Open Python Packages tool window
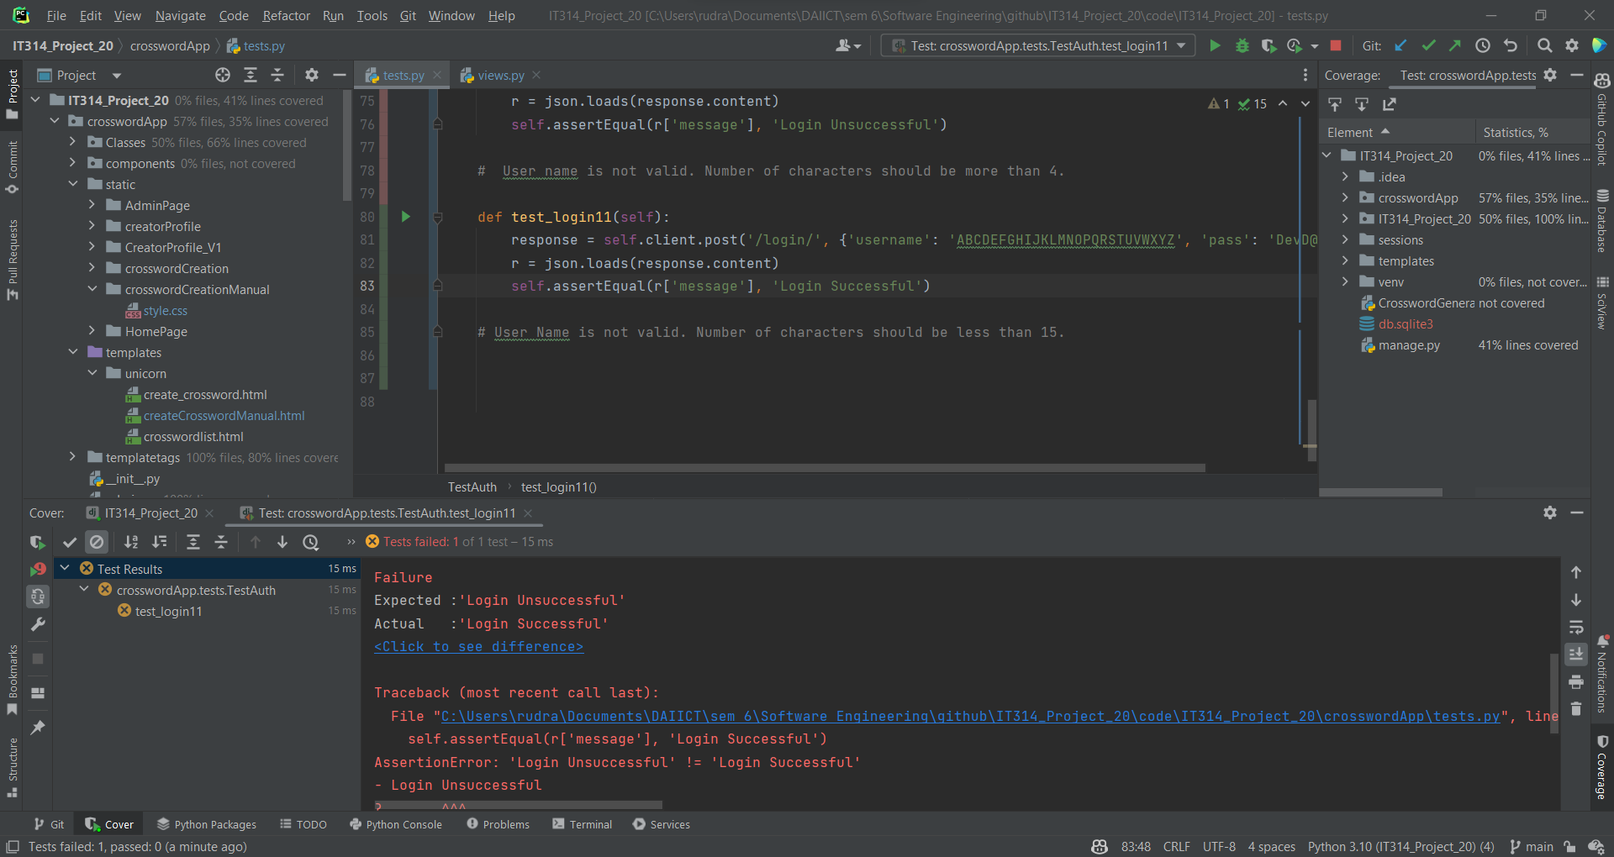The width and height of the screenshot is (1614, 857). (207, 824)
